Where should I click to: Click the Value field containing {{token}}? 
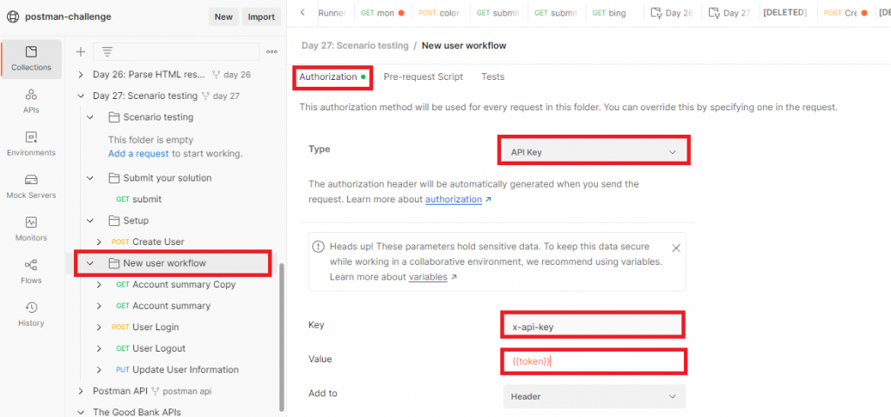coord(593,361)
